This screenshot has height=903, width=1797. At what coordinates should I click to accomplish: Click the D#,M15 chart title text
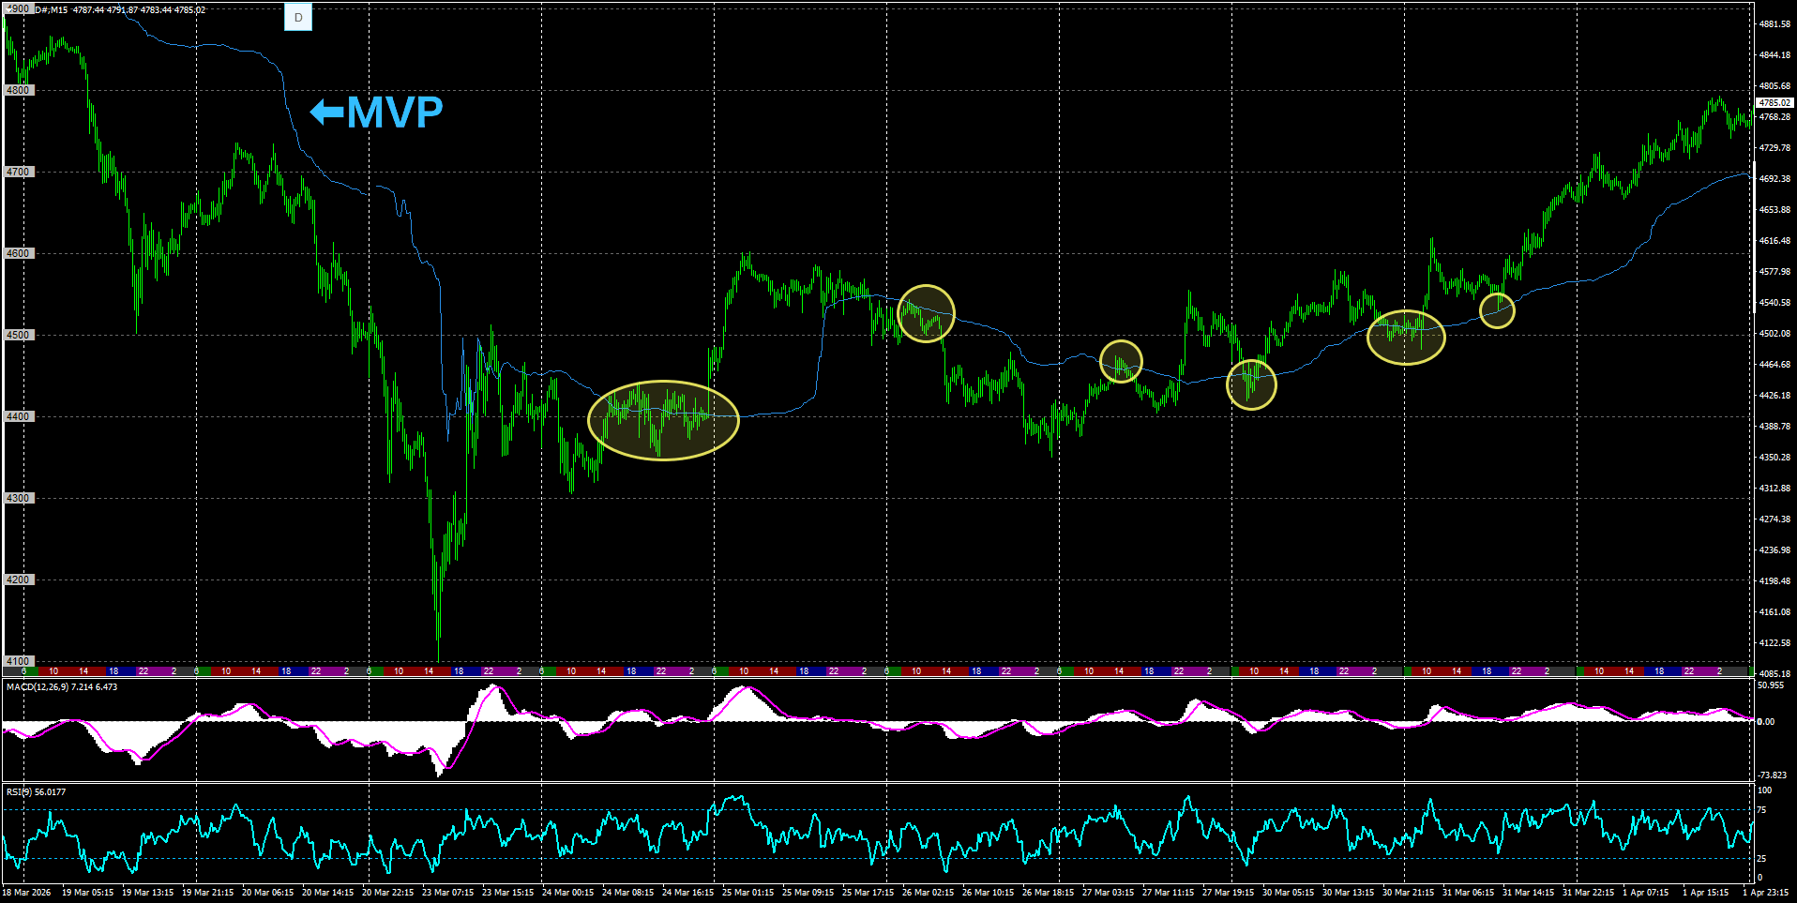tap(52, 9)
